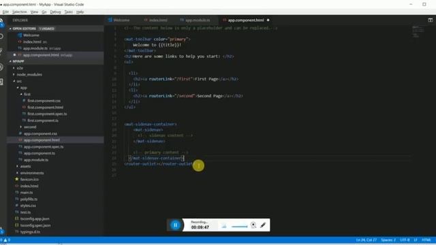Click the editor minimap preview
Viewport: 436px width, 245px height.
point(418,31)
